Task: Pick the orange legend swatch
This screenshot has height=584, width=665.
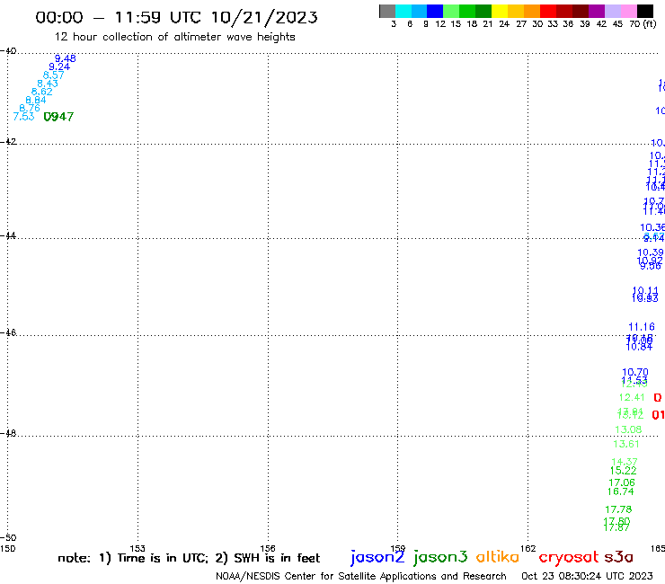Action: [x=532, y=11]
